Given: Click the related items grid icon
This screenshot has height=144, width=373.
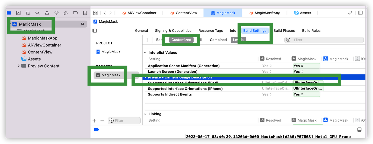Looking at the screenshot, I should 95,13.
